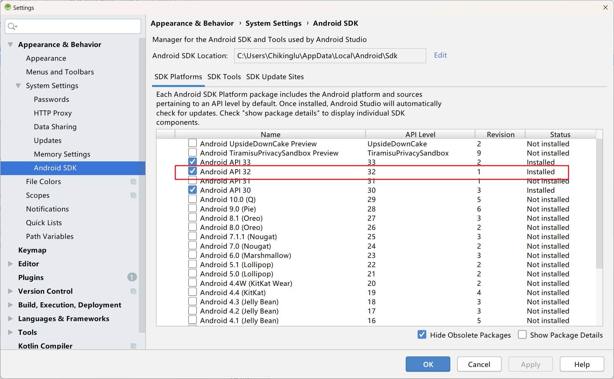Click the icon beside Version Control
This screenshot has width=614, height=379.
[134, 291]
